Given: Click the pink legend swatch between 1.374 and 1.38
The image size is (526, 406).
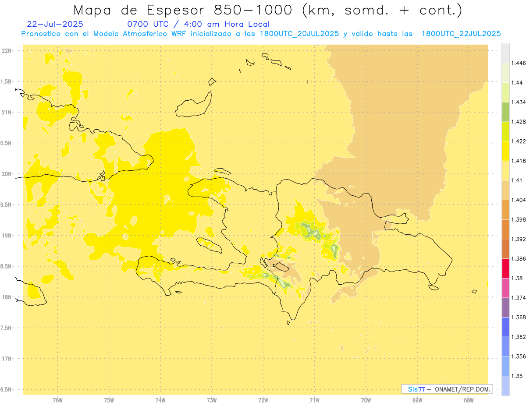Looking at the screenshot, I should [x=505, y=288].
